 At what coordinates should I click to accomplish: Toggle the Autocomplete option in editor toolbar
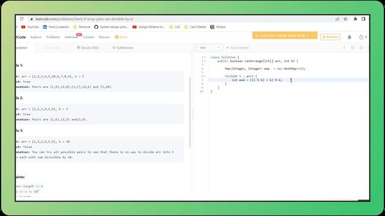coord(238,48)
